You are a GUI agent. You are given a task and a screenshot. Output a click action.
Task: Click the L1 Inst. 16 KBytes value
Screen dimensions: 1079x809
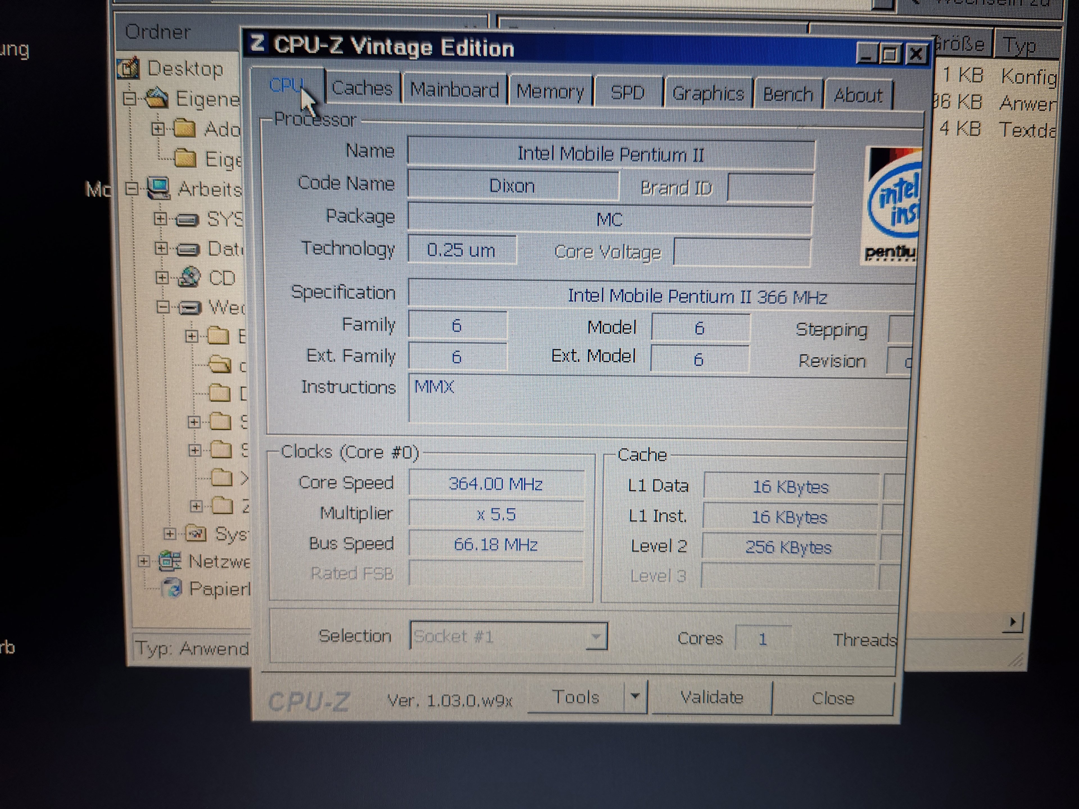(x=790, y=517)
